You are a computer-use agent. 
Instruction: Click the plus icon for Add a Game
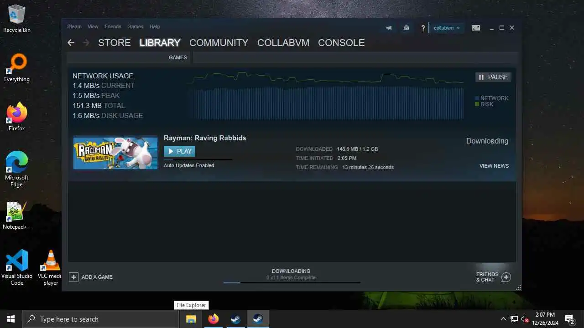pyautogui.click(x=73, y=277)
